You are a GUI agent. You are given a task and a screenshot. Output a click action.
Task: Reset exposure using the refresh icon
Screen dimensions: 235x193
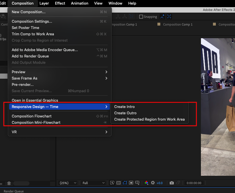pos(153,183)
